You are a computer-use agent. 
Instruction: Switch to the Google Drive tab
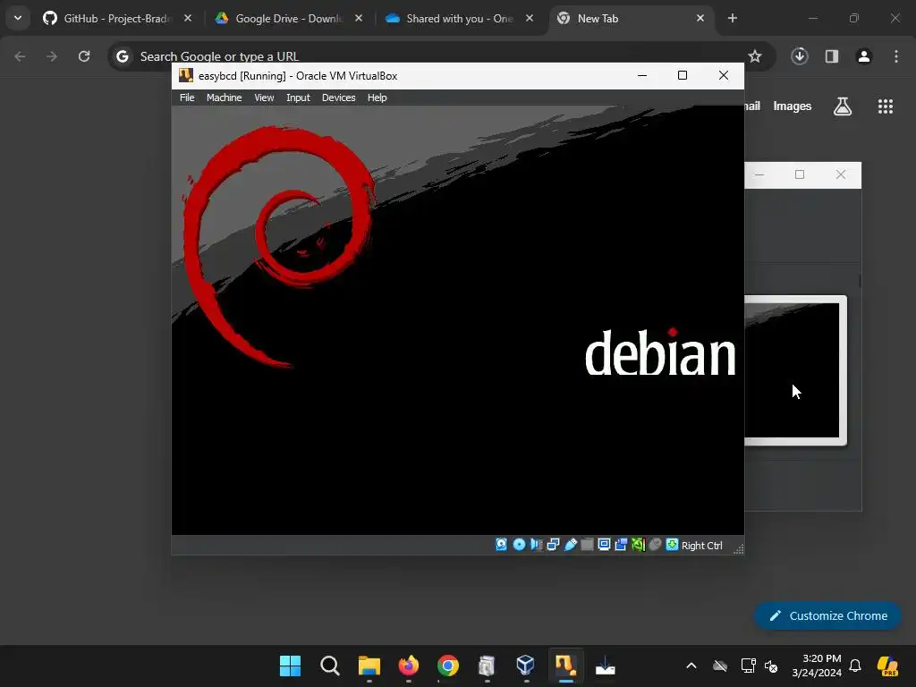(289, 19)
